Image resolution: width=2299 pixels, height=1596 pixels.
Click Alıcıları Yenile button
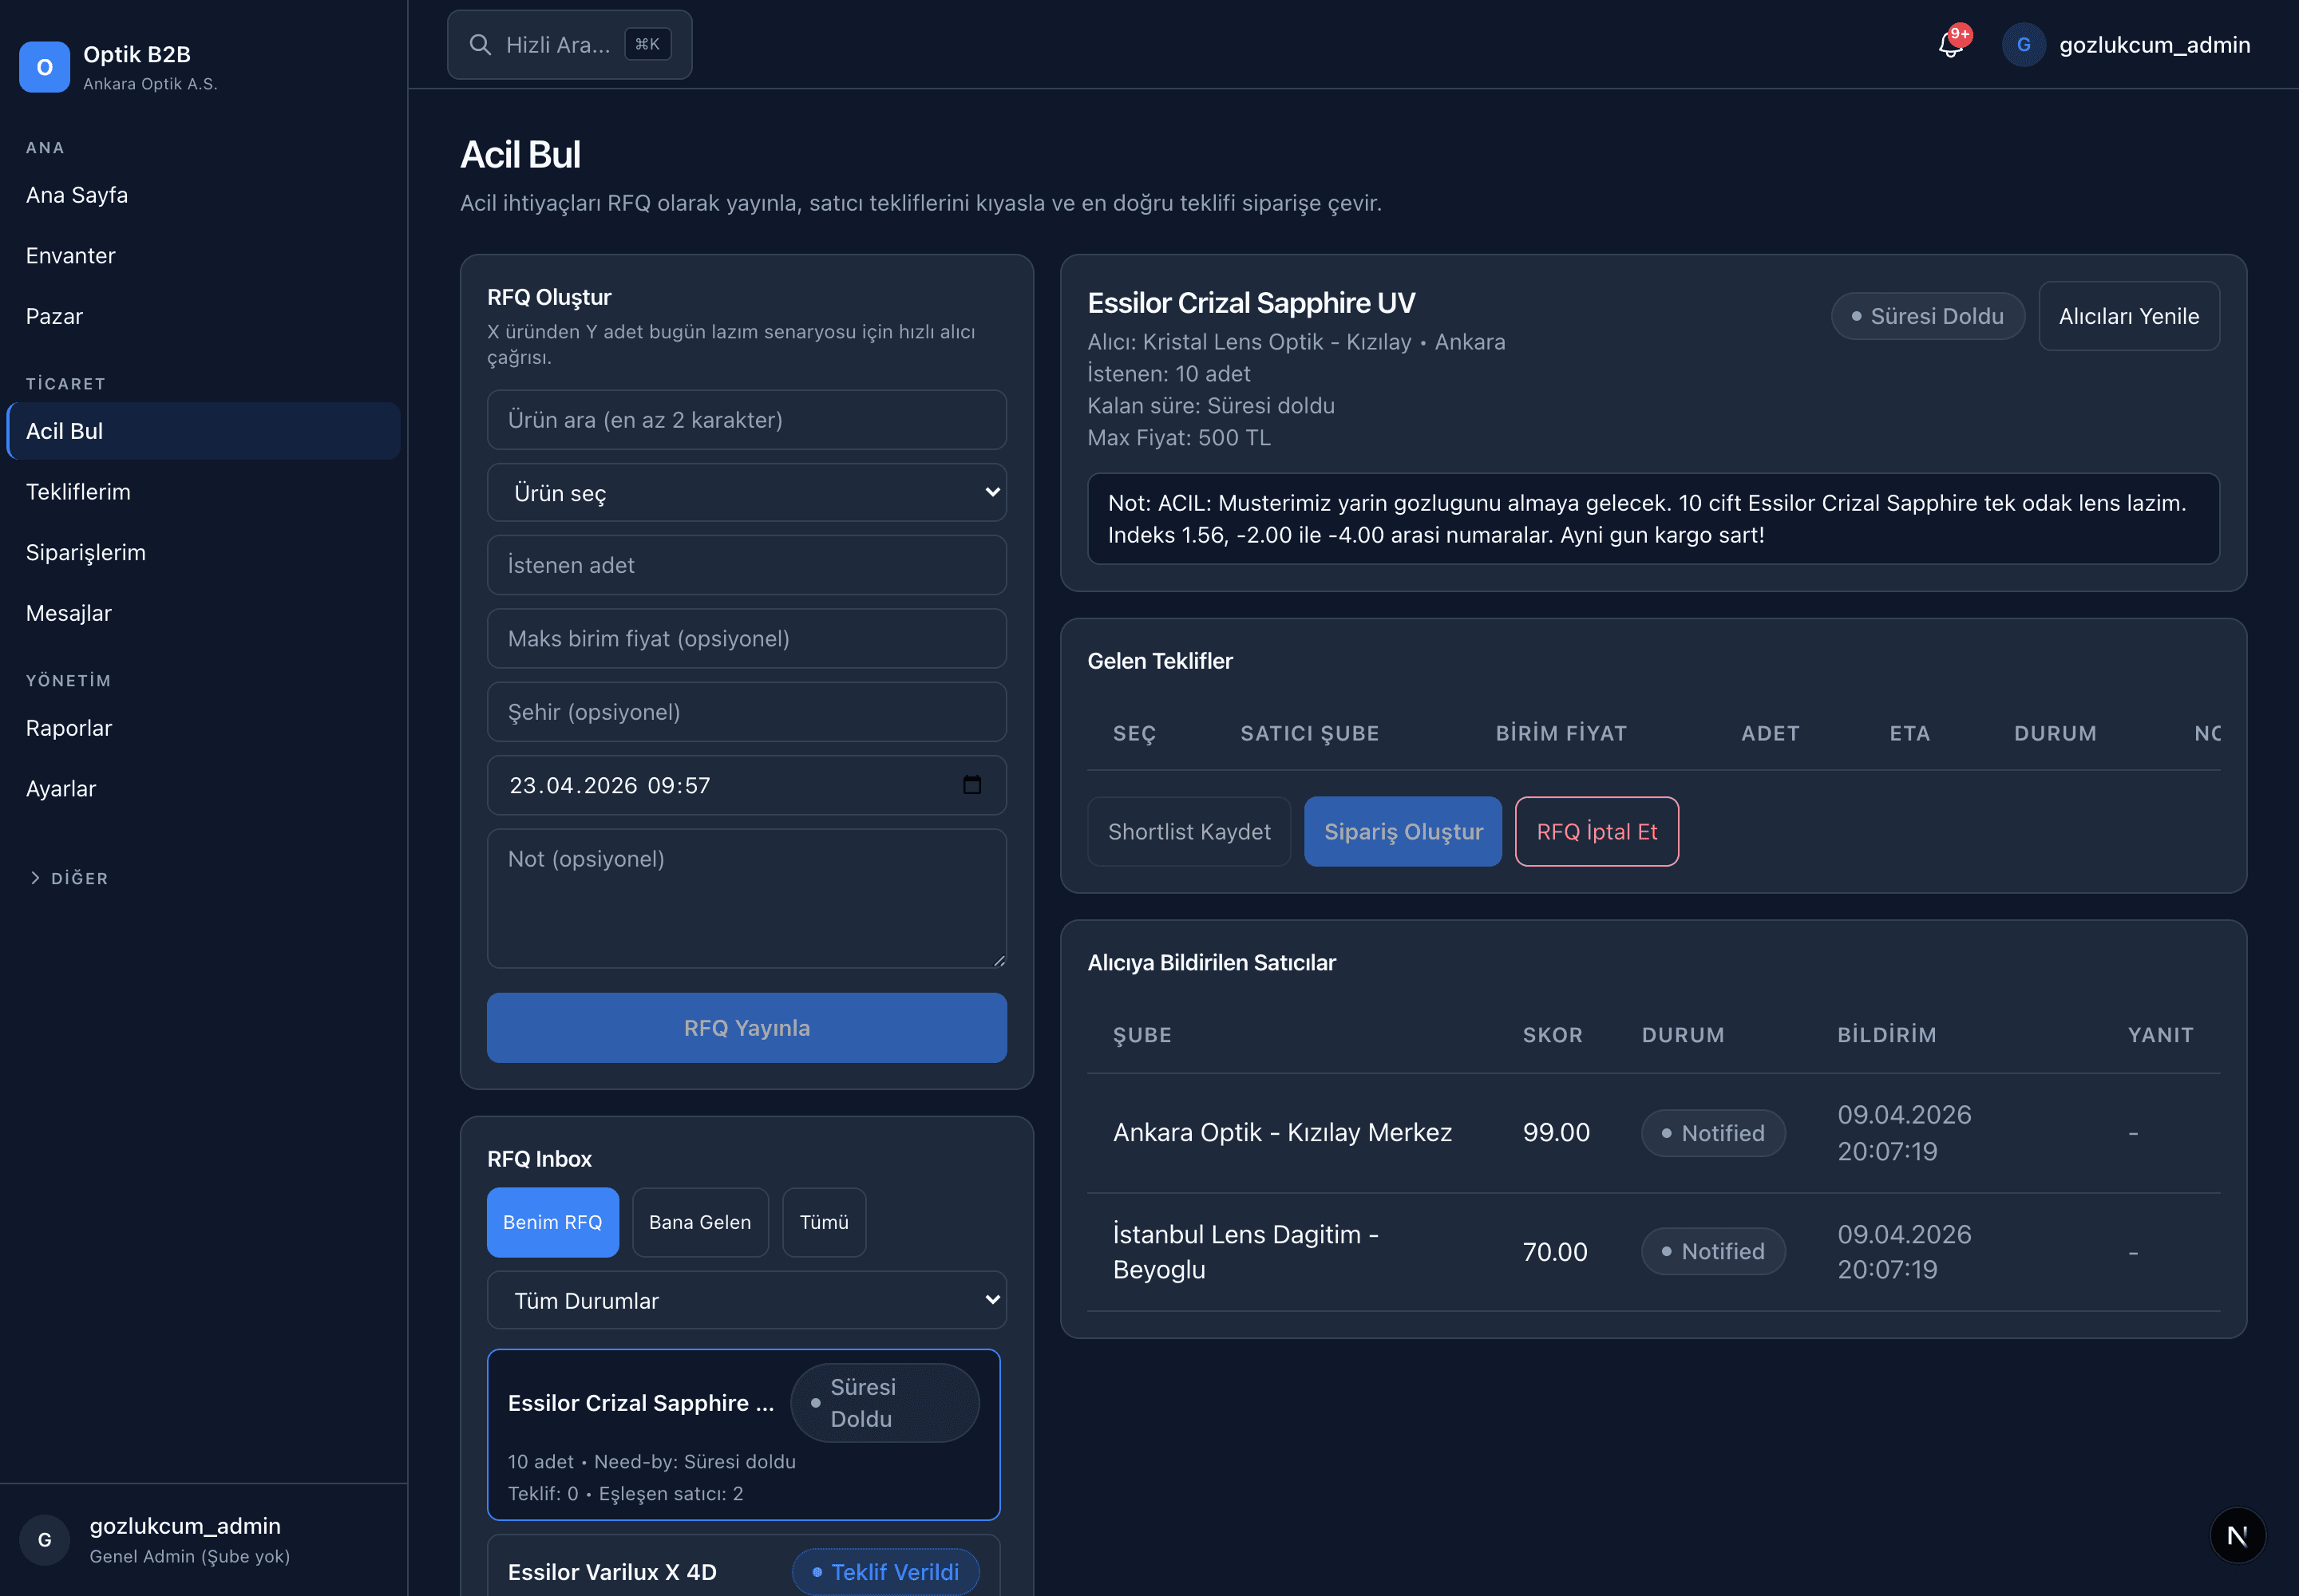[2129, 316]
